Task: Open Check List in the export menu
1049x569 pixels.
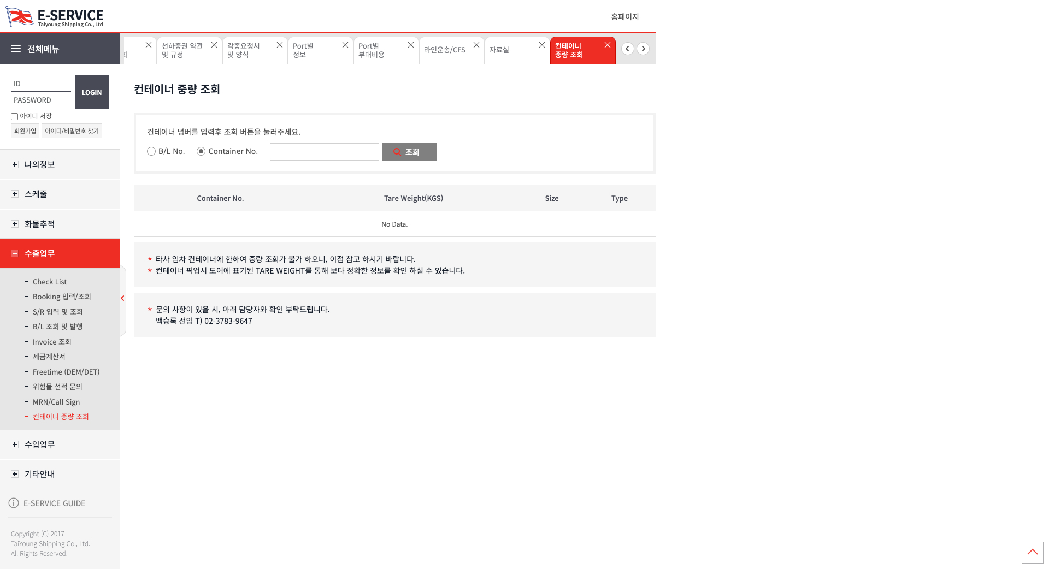Action: 50,282
